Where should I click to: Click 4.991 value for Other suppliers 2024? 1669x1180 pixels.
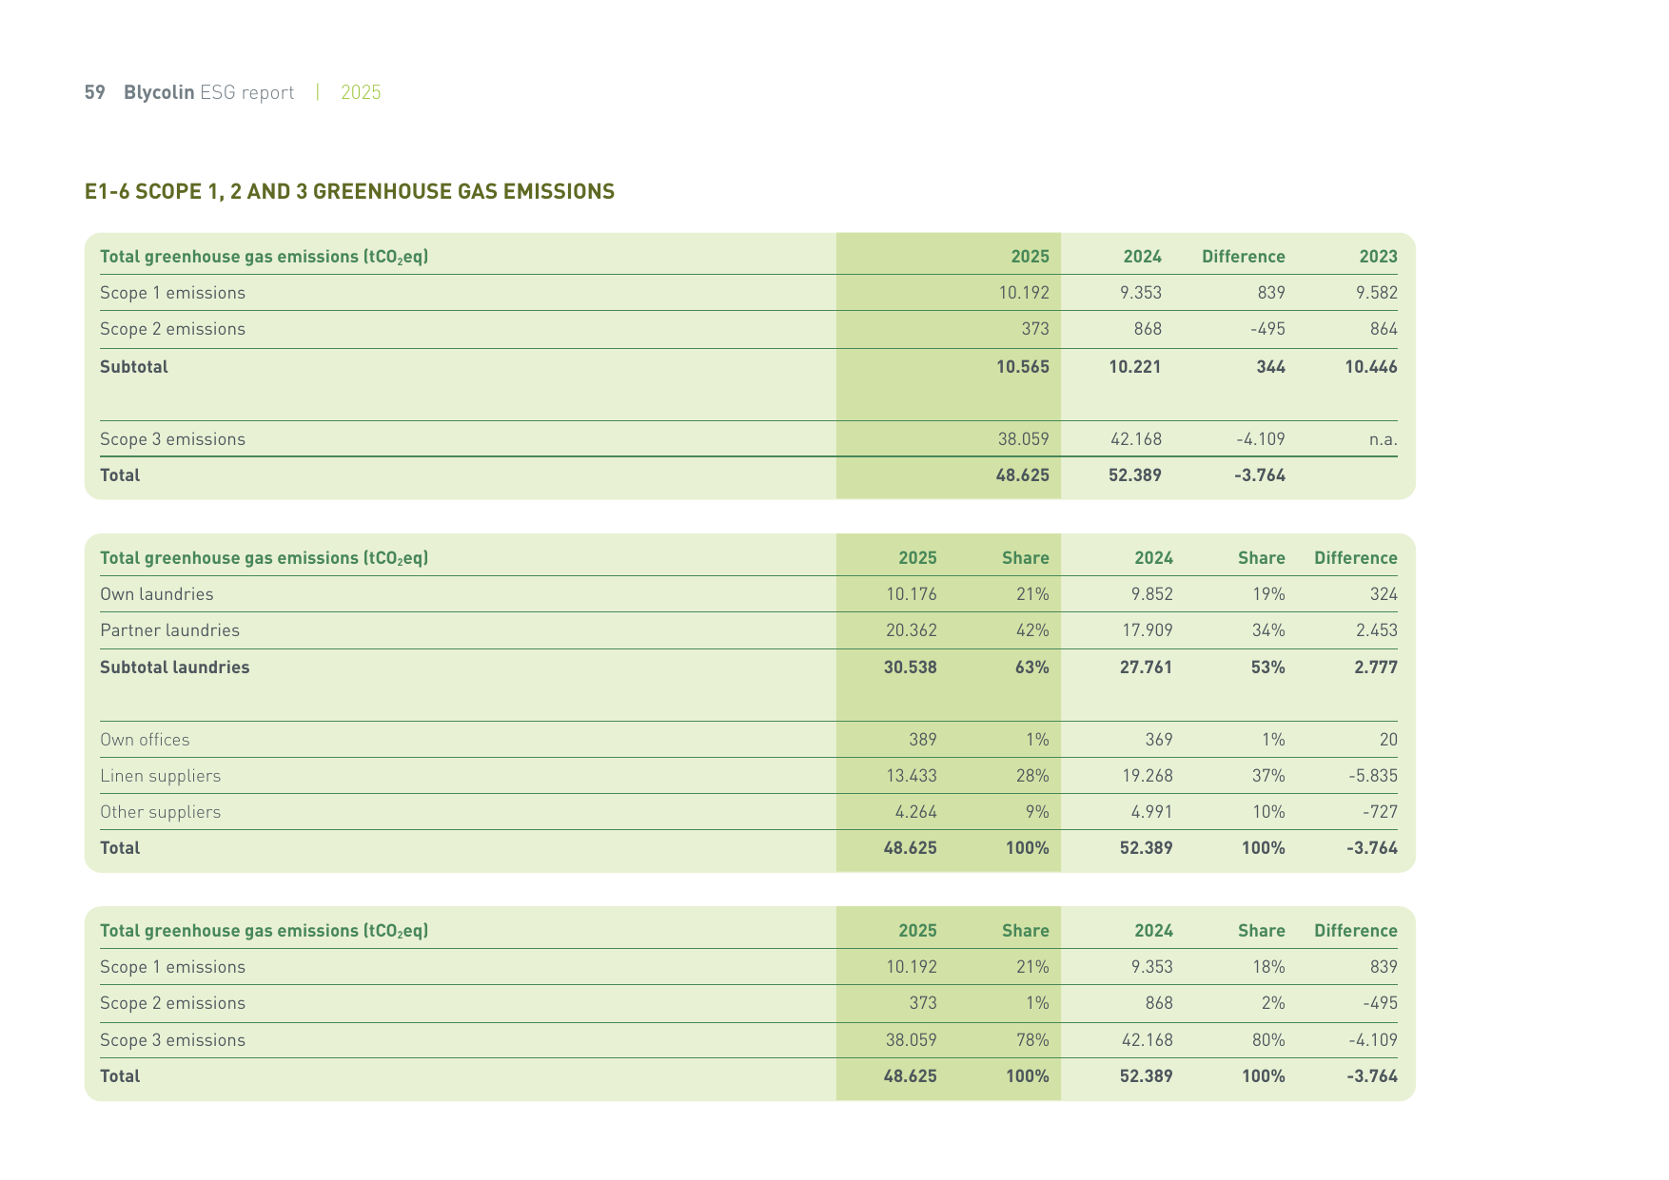point(1151,812)
